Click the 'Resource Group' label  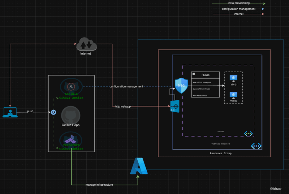pos(221,153)
